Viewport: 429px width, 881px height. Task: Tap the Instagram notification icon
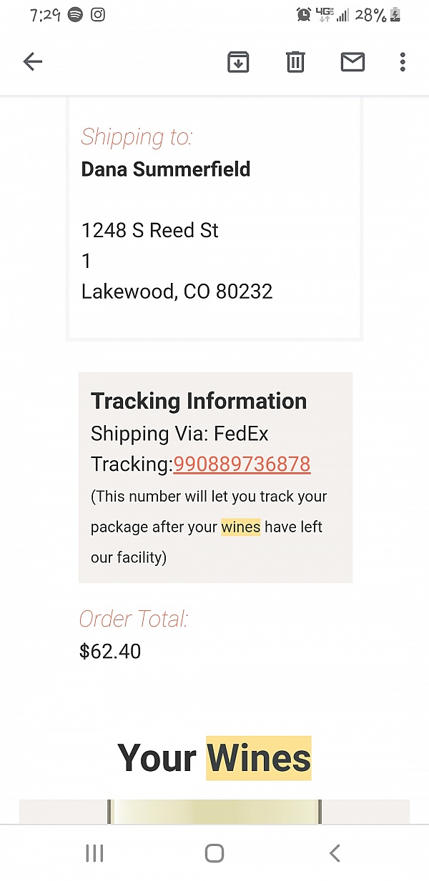[98, 14]
